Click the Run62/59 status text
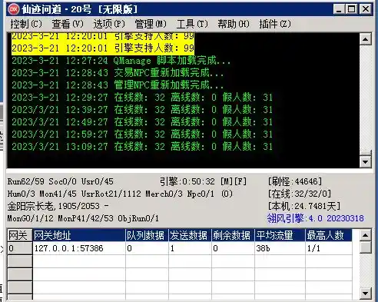 (26, 181)
